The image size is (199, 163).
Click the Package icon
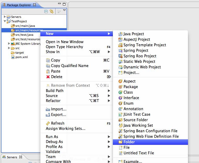pyautogui.click(x=120, y=87)
